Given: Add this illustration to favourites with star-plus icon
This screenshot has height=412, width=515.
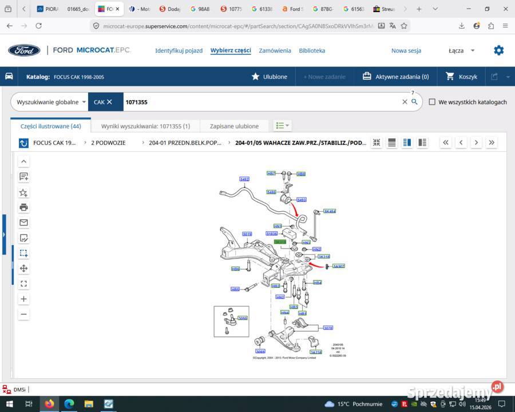Looking at the screenshot, I should pos(23,192).
